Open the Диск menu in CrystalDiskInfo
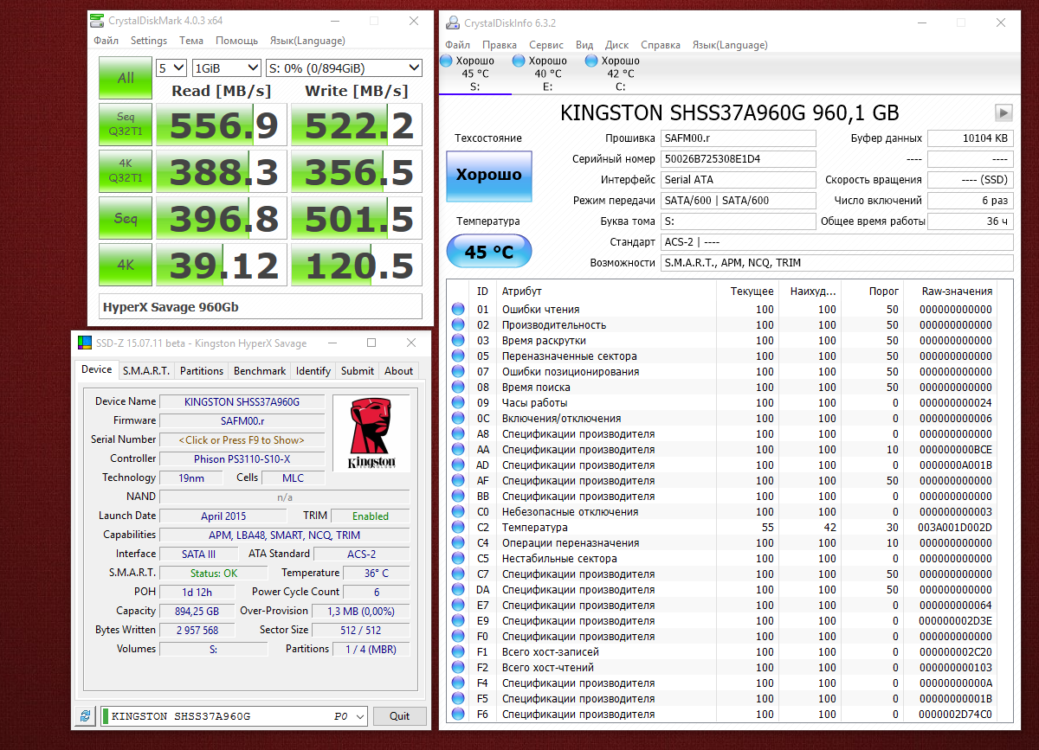This screenshot has height=750, width=1039. (617, 45)
